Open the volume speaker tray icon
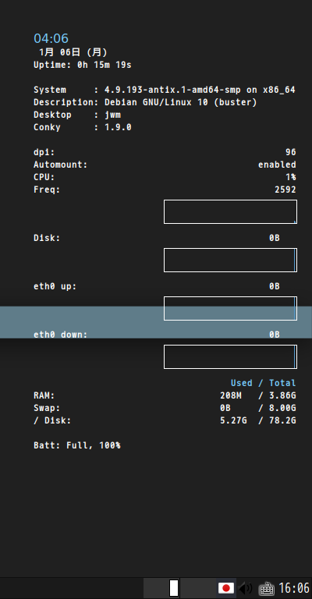The width and height of the screenshot is (312, 599). click(x=245, y=588)
